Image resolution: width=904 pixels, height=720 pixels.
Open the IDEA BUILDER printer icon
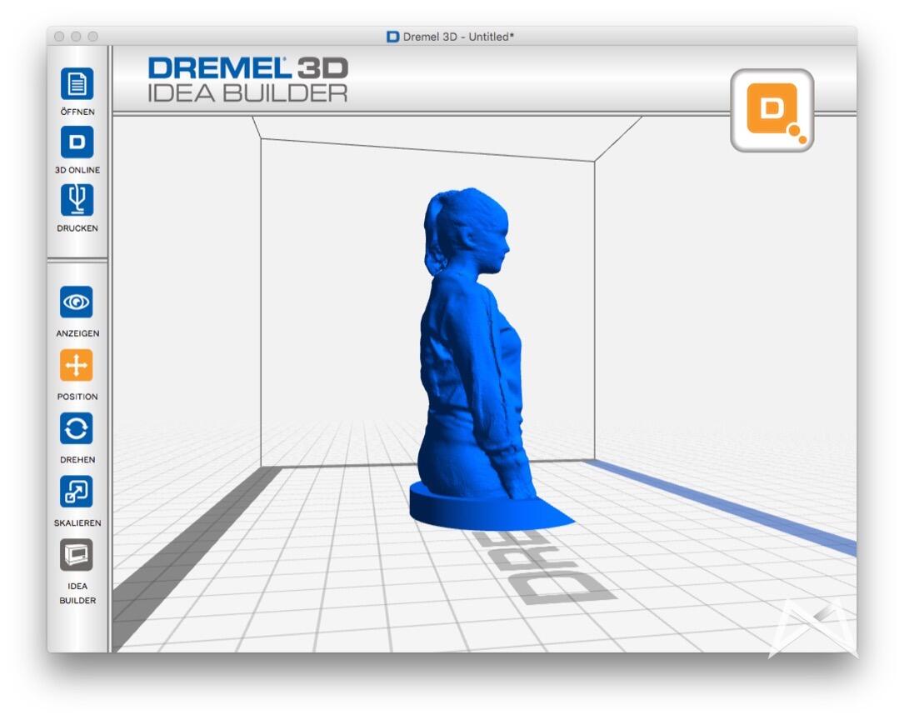76,554
